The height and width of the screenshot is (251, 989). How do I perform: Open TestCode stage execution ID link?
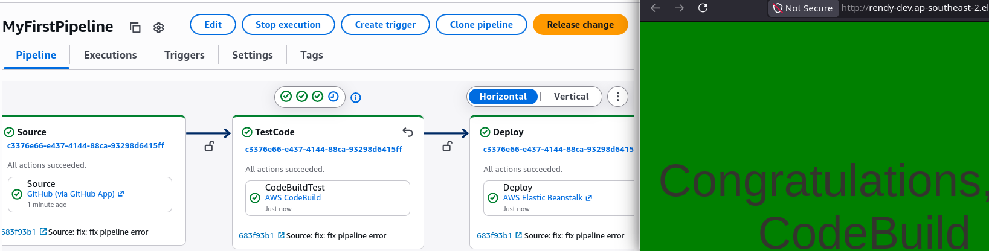324,149
